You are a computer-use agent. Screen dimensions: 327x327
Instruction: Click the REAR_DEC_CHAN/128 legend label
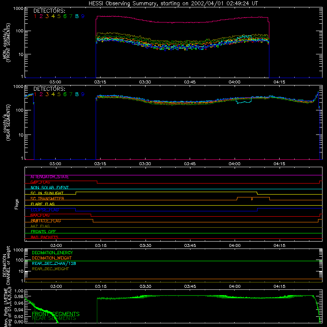tap(54, 263)
